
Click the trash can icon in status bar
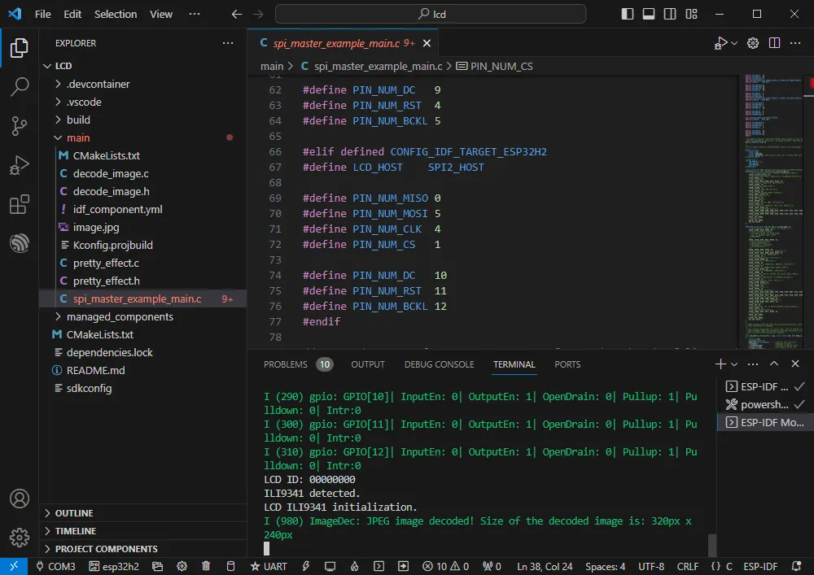pos(206,566)
